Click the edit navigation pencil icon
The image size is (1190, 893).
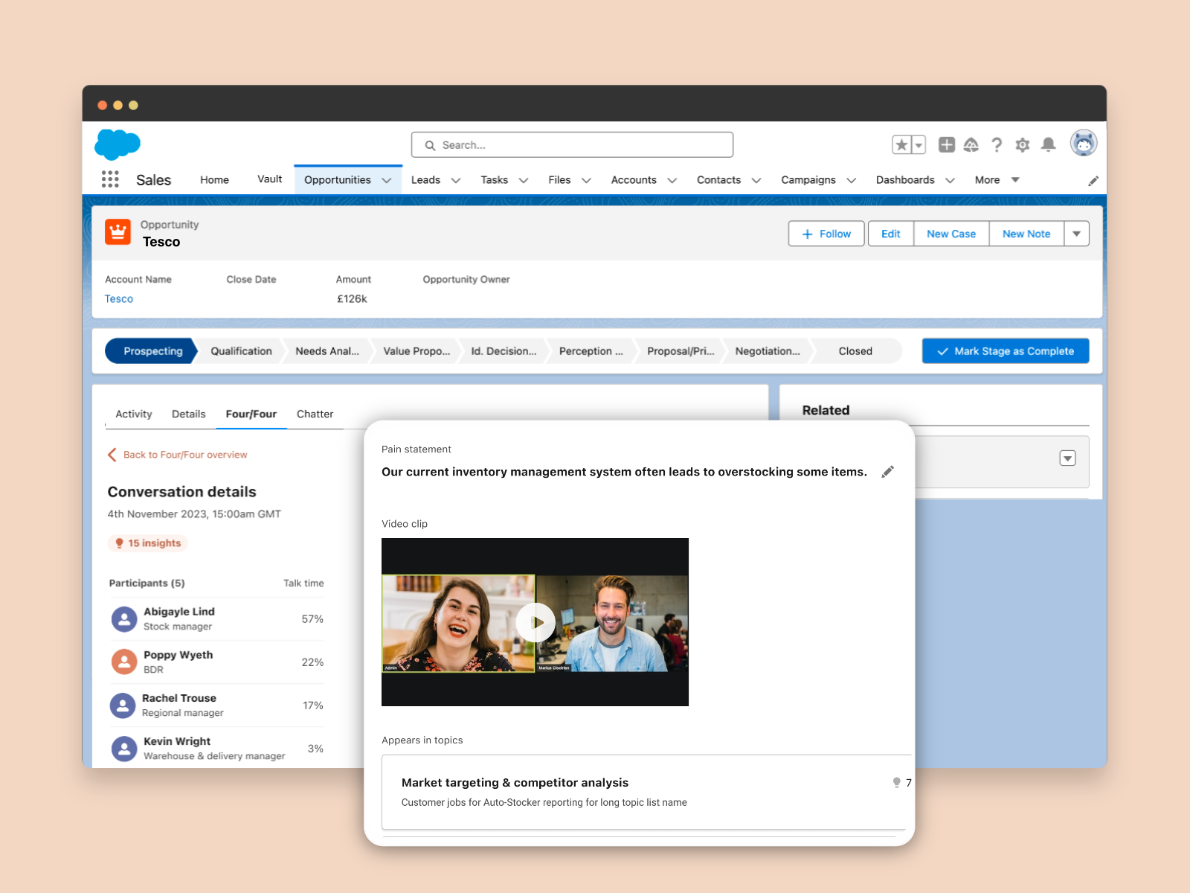click(1093, 181)
